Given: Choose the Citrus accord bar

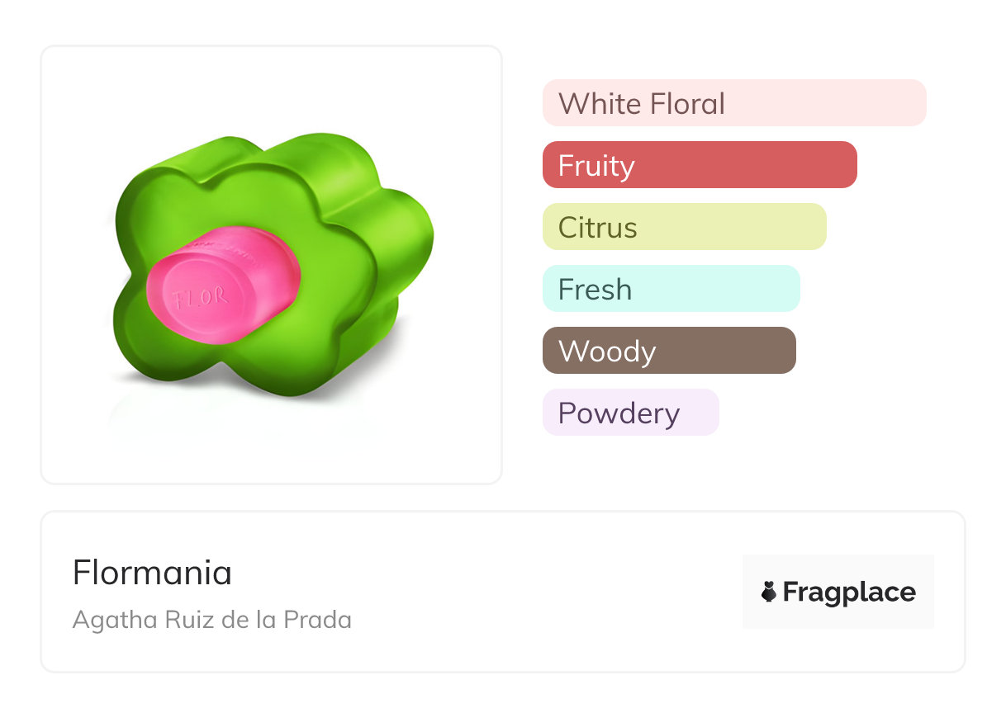Looking at the screenshot, I should [x=684, y=227].
